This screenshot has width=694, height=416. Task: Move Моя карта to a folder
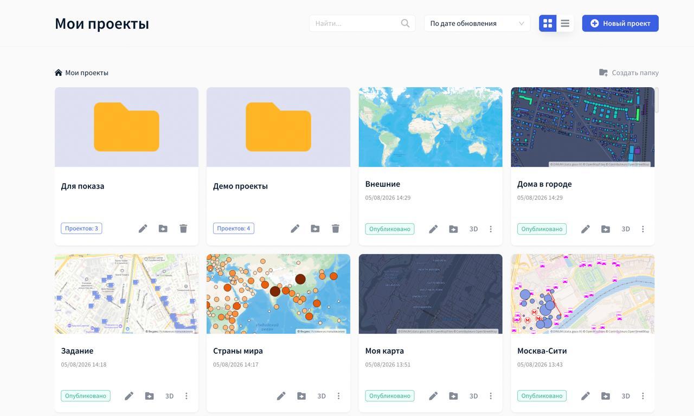[453, 396]
